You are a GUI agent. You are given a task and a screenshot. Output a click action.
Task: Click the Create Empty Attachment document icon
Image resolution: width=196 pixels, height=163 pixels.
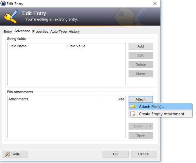133,114
